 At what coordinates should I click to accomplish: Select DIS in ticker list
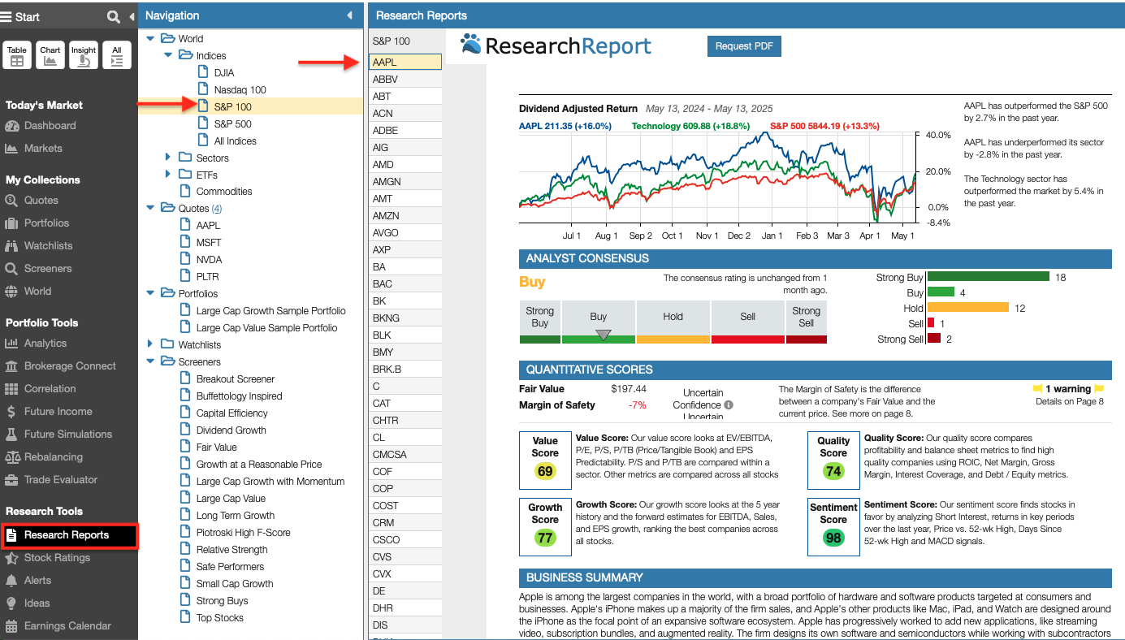coord(405,625)
